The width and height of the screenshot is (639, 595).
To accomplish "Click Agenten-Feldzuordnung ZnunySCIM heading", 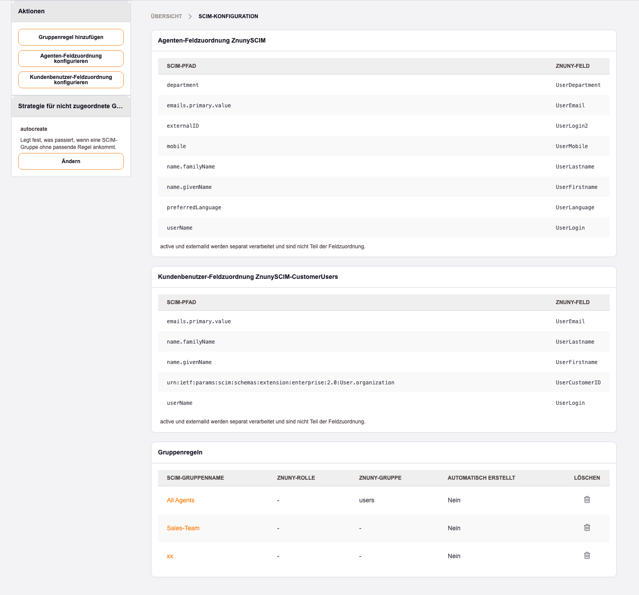I will 212,40.
